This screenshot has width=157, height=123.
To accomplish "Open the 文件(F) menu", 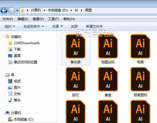I will [8, 19].
